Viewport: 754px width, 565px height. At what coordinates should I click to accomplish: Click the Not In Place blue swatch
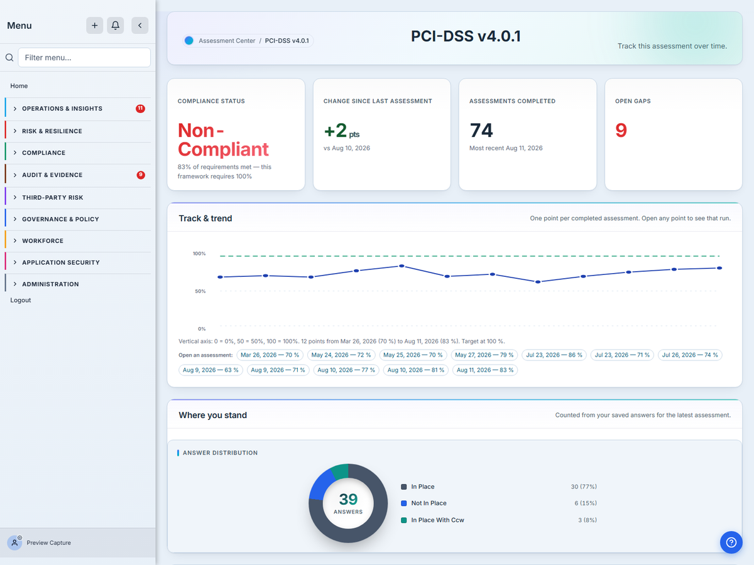(x=404, y=503)
